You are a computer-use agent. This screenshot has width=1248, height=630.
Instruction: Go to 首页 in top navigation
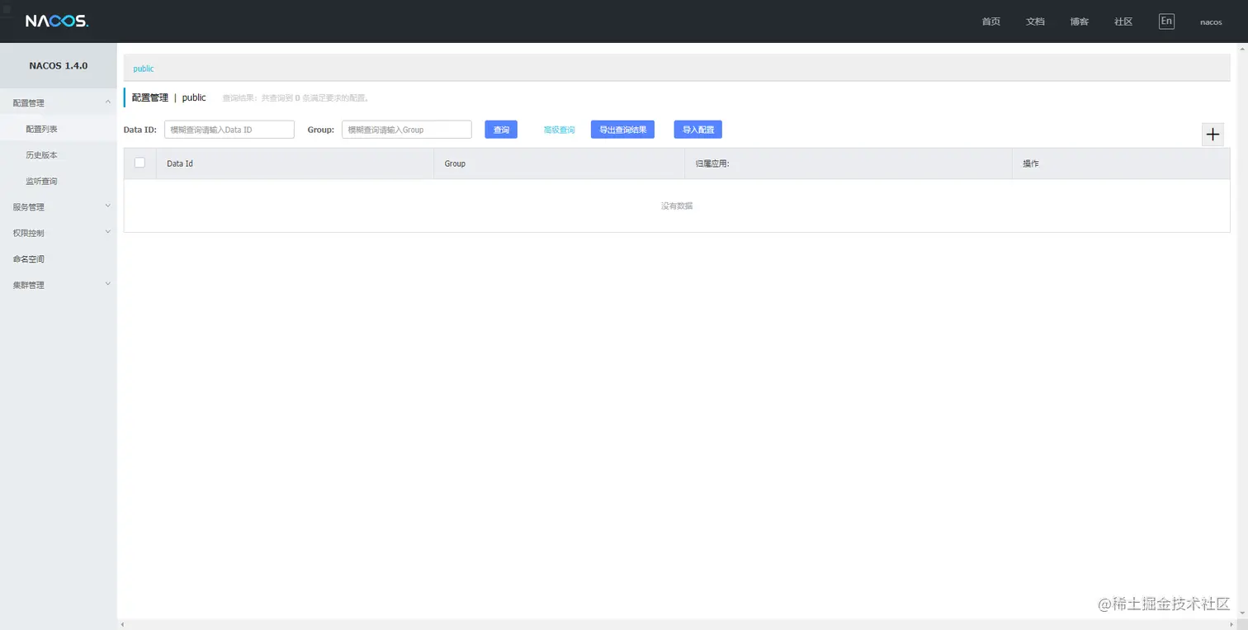click(x=991, y=21)
